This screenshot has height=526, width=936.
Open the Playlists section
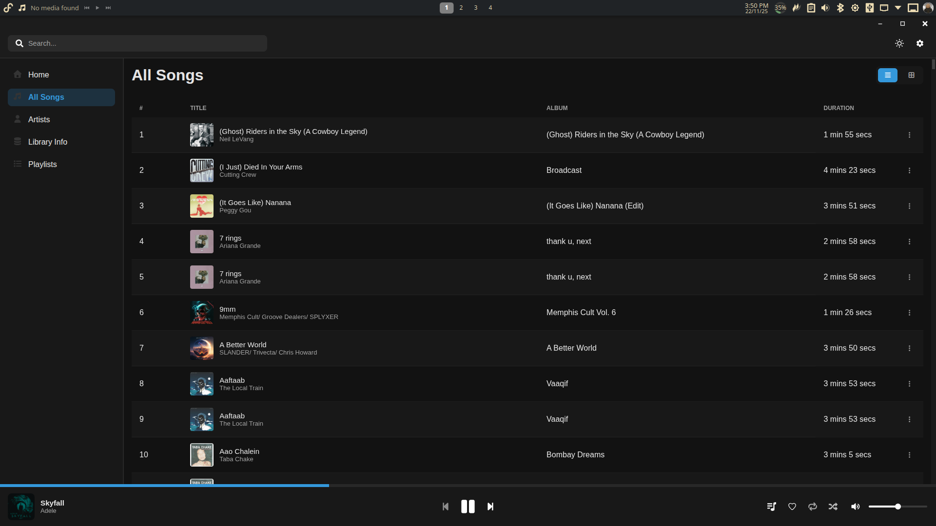click(42, 164)
